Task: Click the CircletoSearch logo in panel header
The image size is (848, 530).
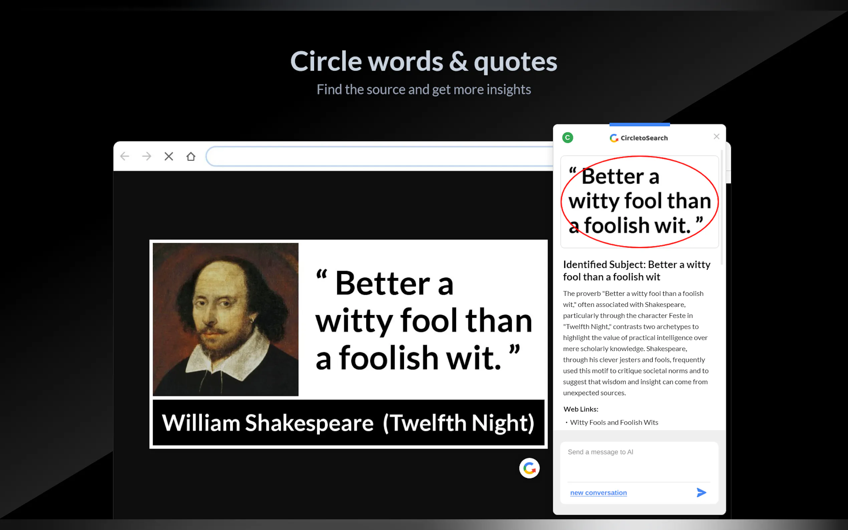Action: 639,138
